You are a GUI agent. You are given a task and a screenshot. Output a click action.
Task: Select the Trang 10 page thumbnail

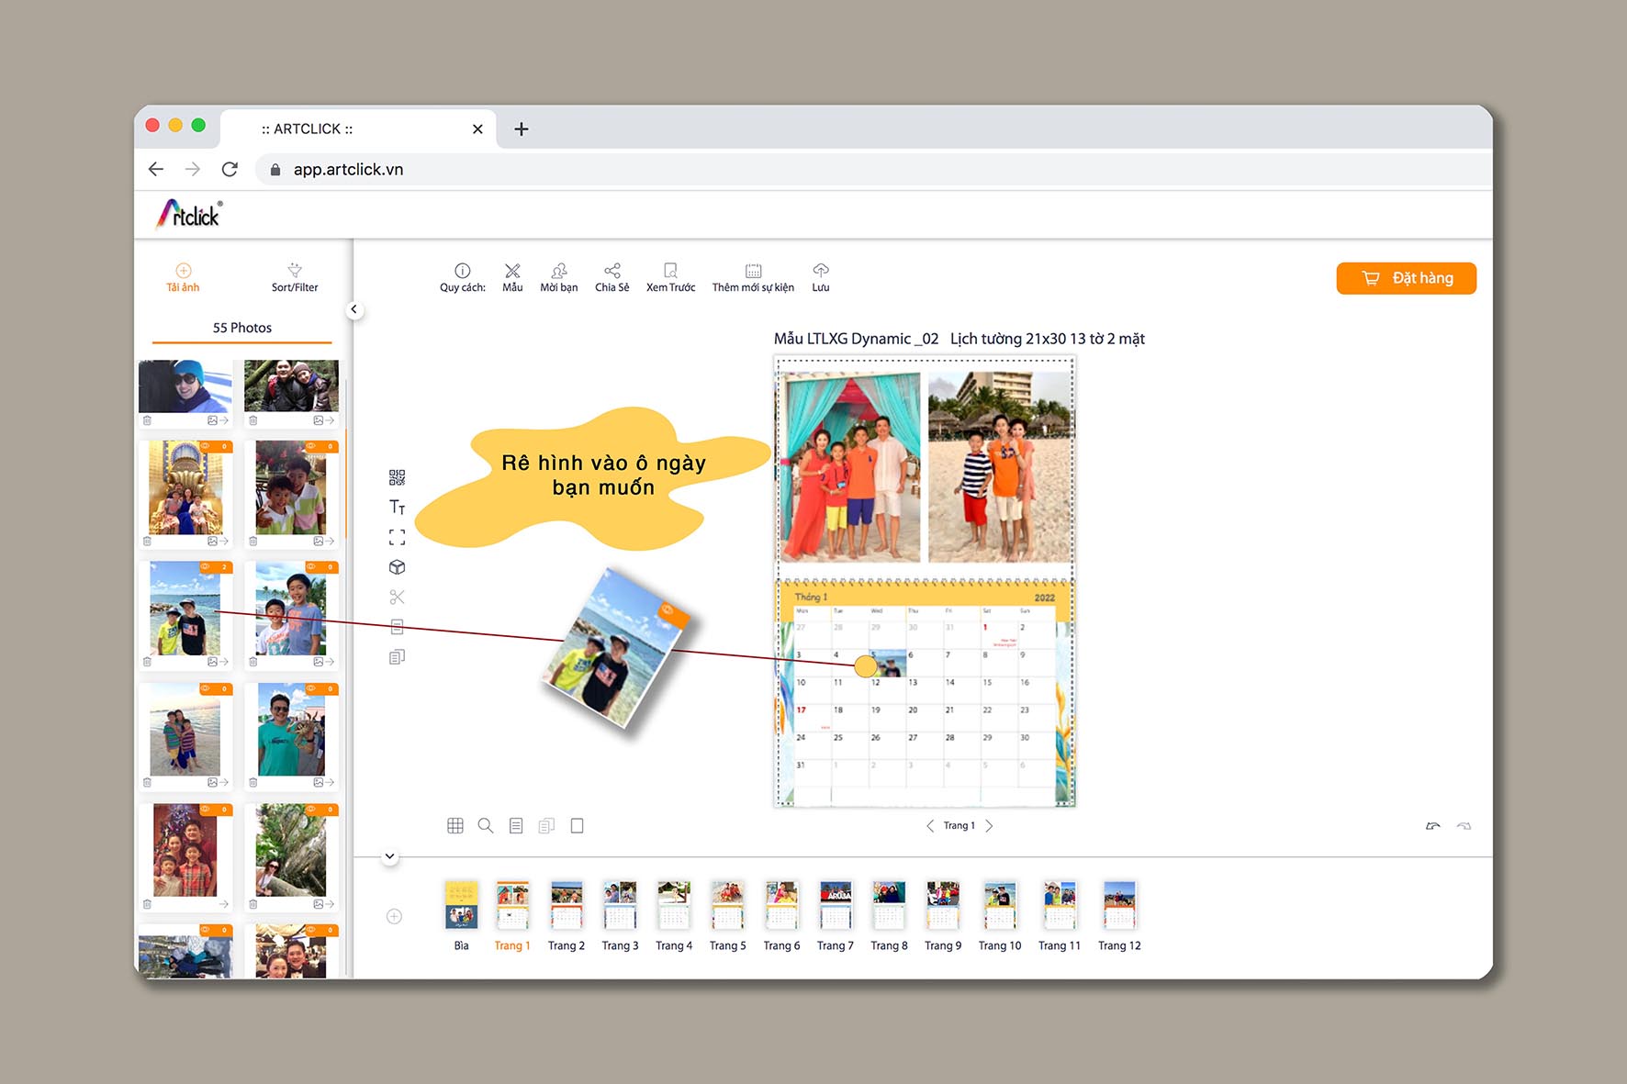click(x=1000, y=904)
